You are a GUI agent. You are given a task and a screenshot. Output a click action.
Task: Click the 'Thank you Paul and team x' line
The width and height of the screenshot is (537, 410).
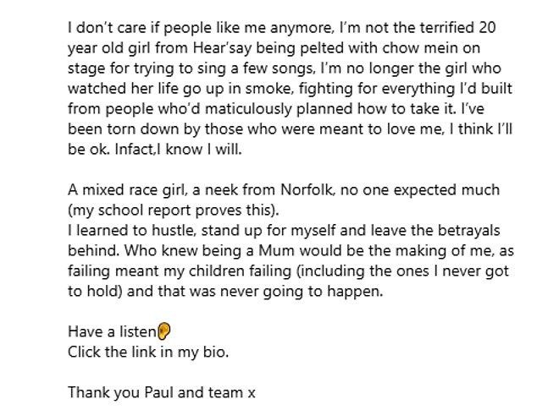[x=162, y=392]
